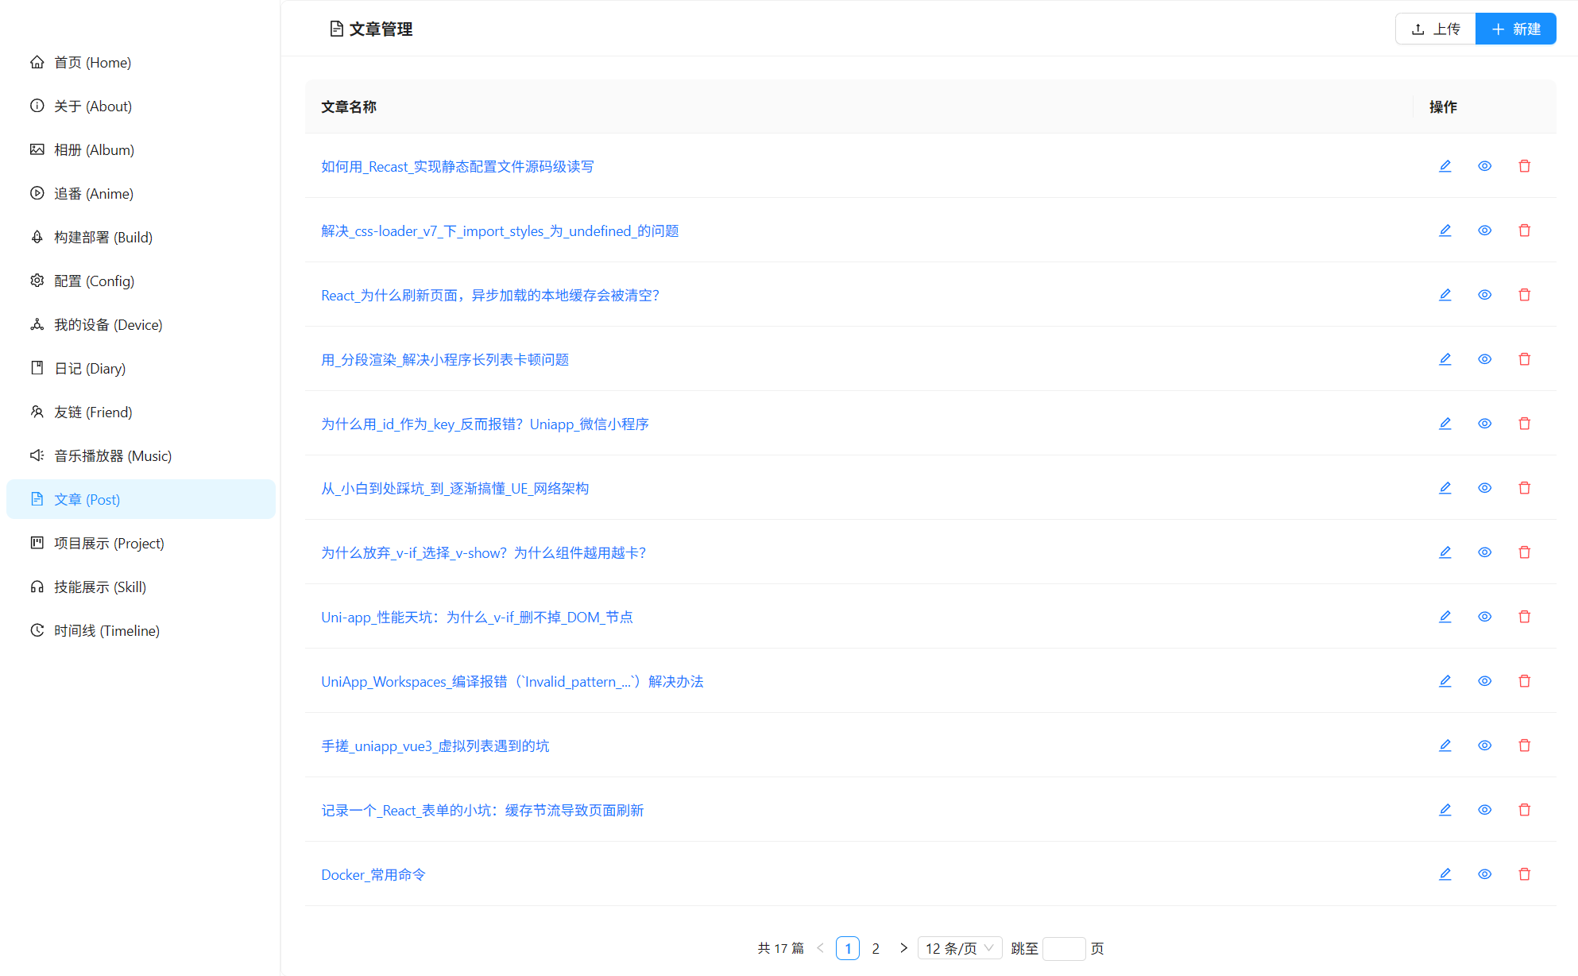The width and height of the screenshot is (1578, 976).
Task: Delete the 虚拟列表 article
Action: (1524, 746)
